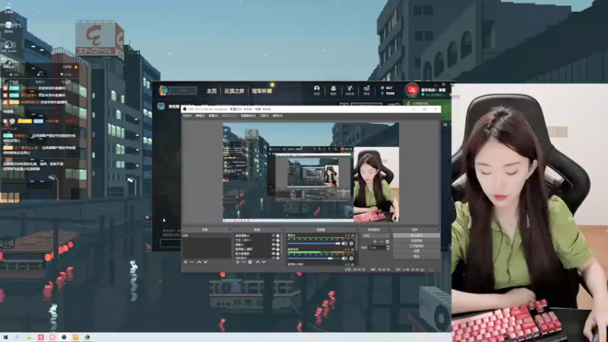Click the Sources panel header dock icon
Viewport: 608px width, 342px height.
pos(283,230)
